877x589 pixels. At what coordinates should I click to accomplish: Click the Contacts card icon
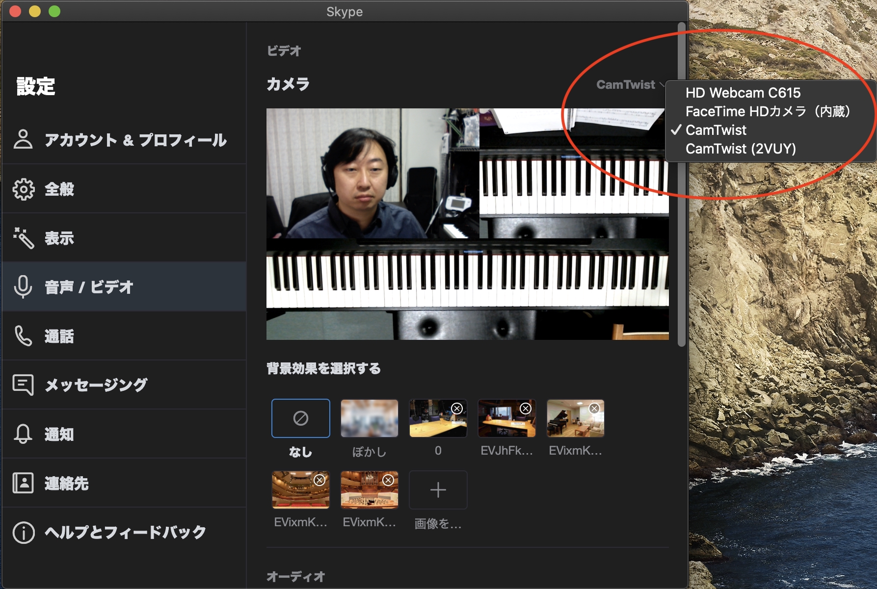[x=23, y=483]
